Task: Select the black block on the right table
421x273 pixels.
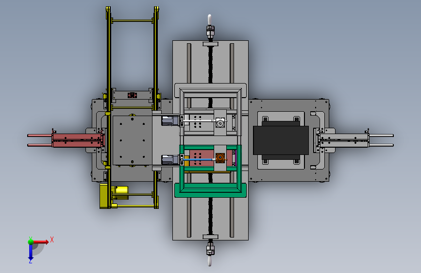Action: (281, 140)
